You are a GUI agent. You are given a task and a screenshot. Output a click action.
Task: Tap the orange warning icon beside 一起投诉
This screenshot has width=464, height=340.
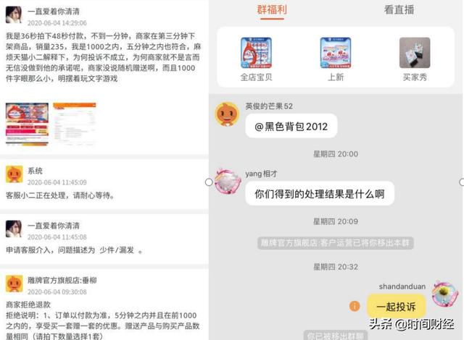(355, 306)
